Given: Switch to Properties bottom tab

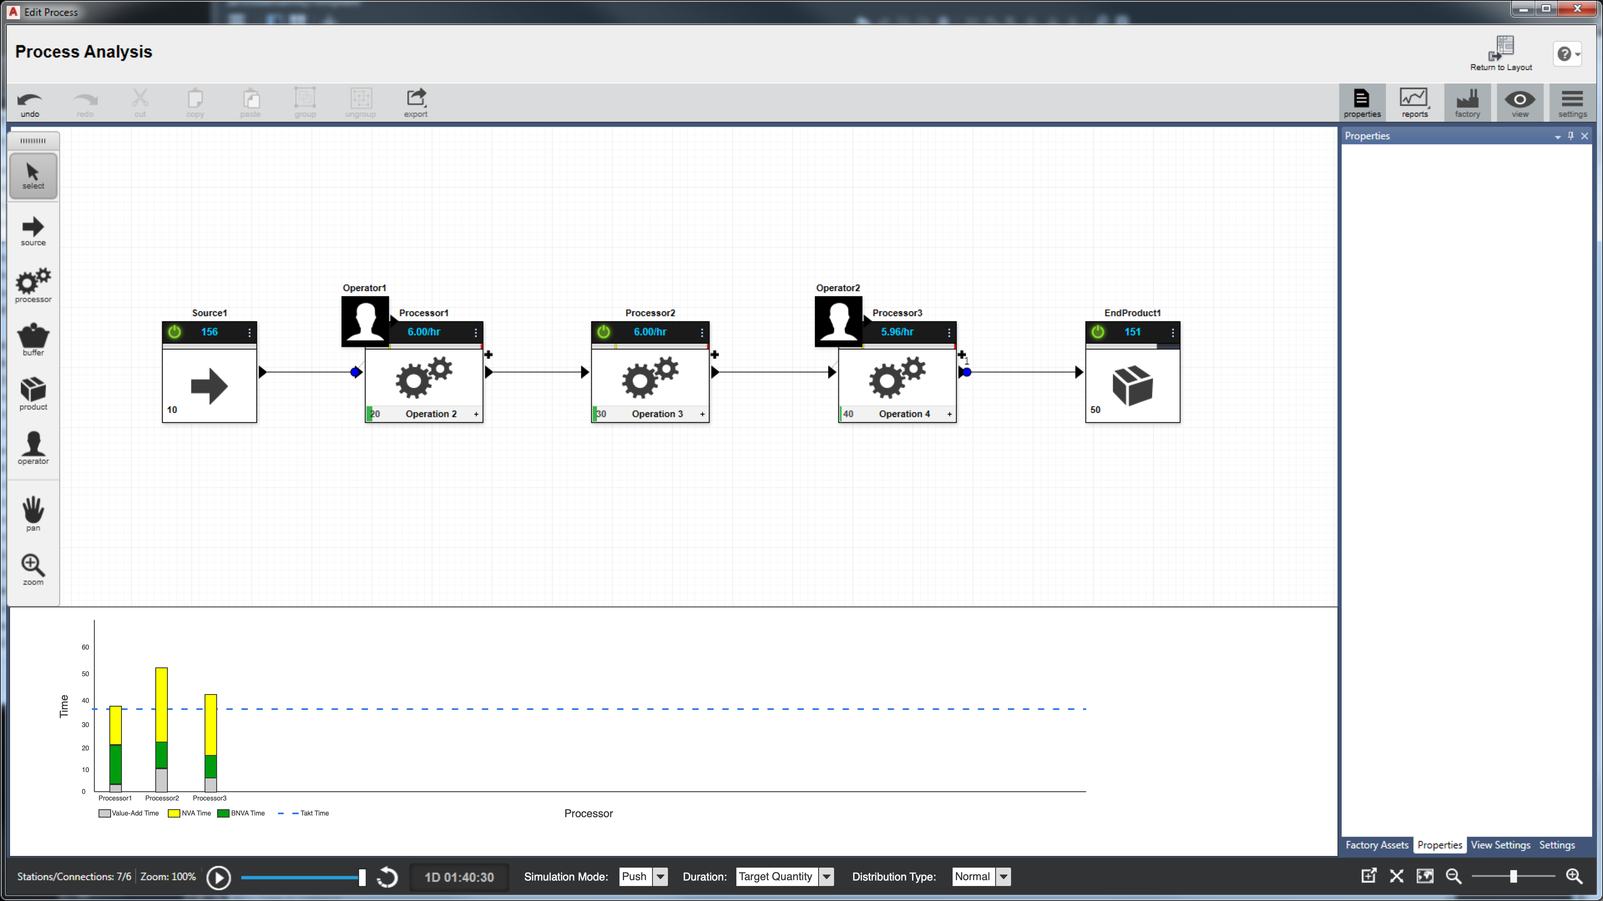Looking at the screenshot, I should coord(1439,845).
